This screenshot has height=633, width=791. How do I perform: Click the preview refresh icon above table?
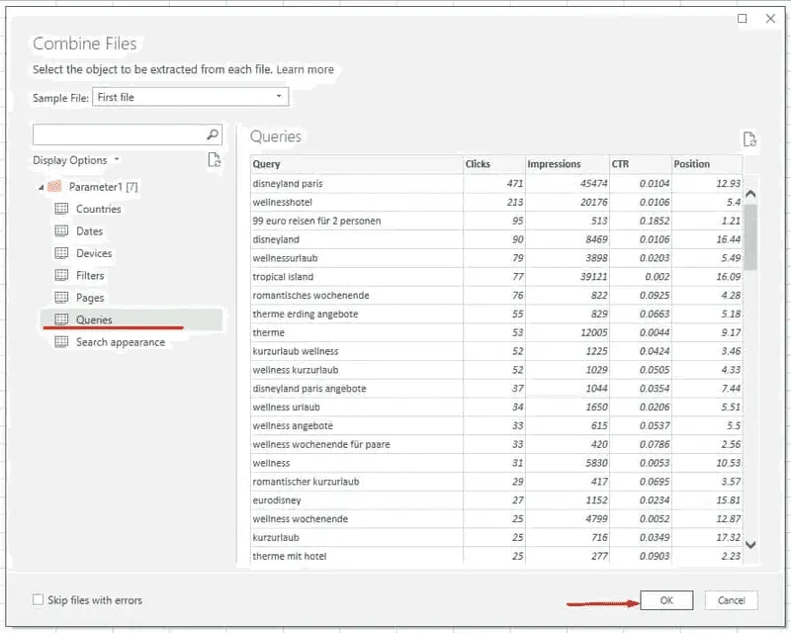click(749, 139)
